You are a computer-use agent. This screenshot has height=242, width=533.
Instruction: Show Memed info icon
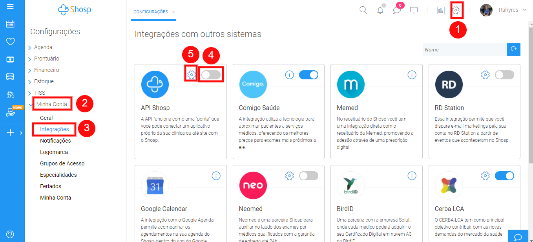(412, 75)
